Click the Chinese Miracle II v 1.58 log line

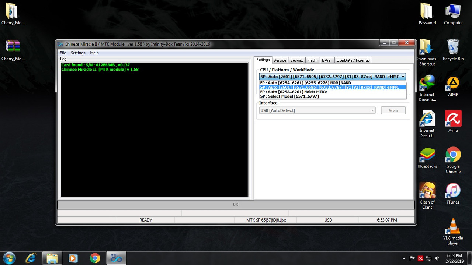pos(100,69)
